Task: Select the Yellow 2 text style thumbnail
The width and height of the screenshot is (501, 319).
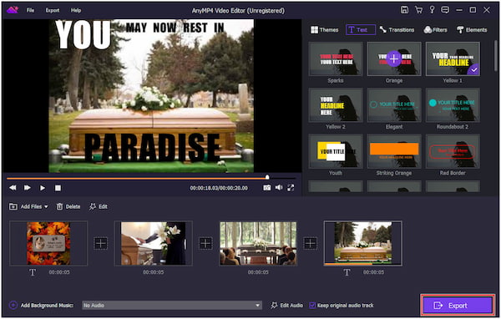Action: [336, 105]
